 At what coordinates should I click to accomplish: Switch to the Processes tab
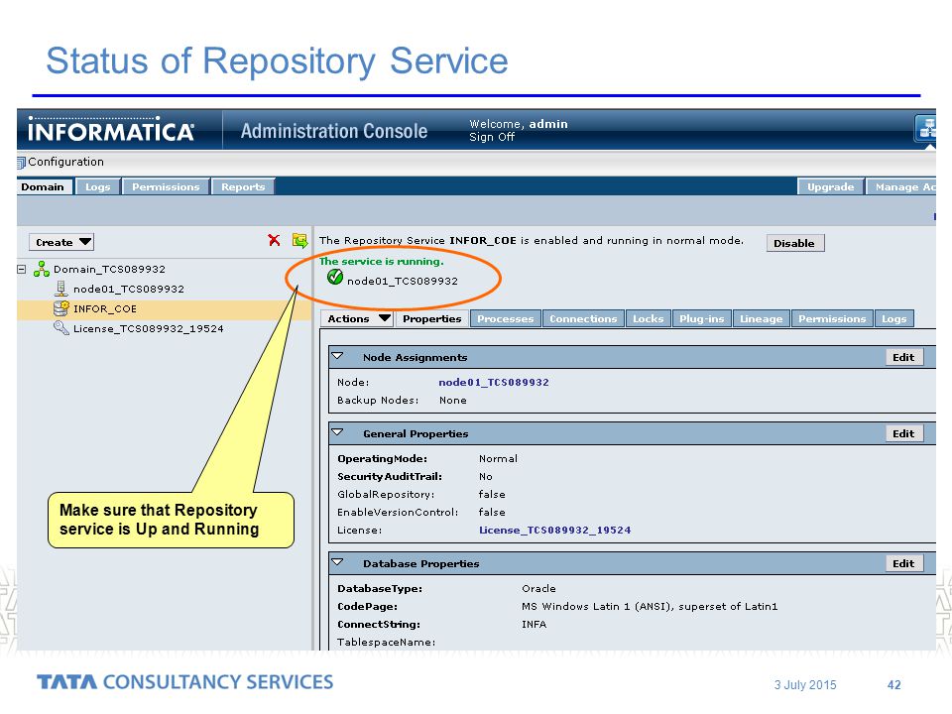click(x=505, y=318)
